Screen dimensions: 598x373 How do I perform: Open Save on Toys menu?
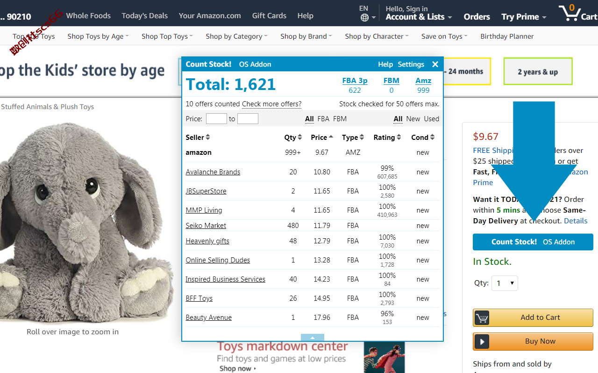coord(444,36)
